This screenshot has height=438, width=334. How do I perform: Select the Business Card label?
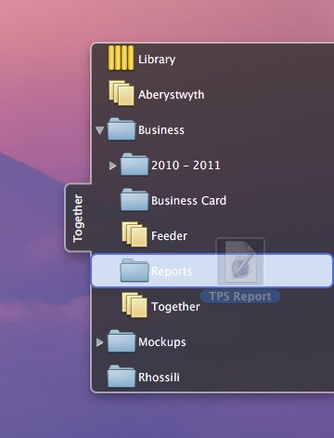[x=188, y=201]
